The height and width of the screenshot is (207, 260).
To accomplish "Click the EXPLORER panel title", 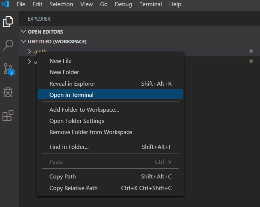I will [x=39, y=19].
